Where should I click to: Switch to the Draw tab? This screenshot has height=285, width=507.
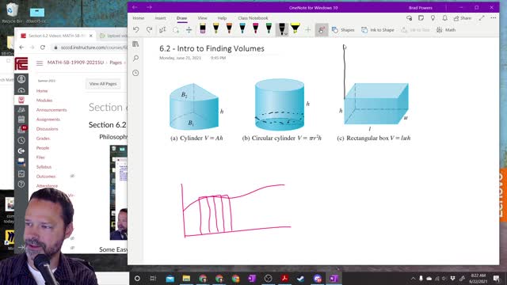181,18
